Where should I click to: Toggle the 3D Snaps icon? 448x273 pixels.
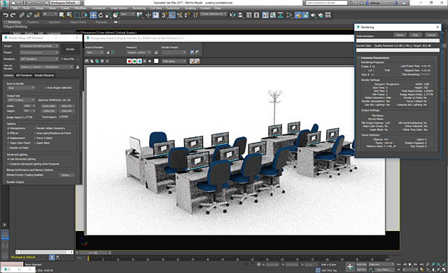tap(164, 15)
